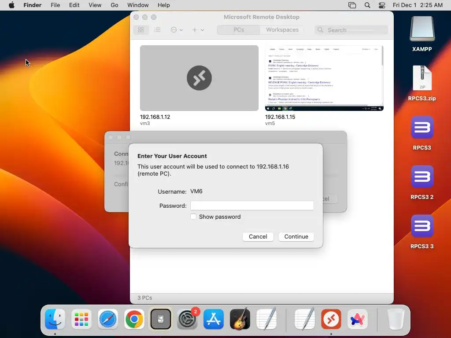Click the 192.168.1.12 PC name label
451x338 pixels.
coord(155,117)
